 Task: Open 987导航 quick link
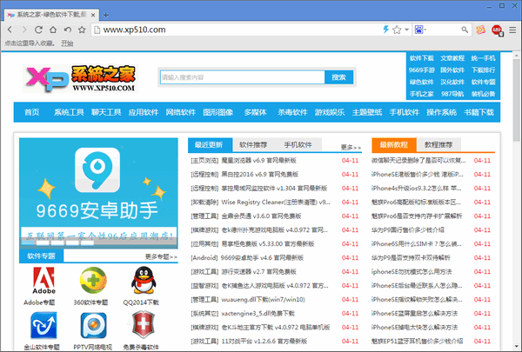pyautogui.click(x=452, y=94)
